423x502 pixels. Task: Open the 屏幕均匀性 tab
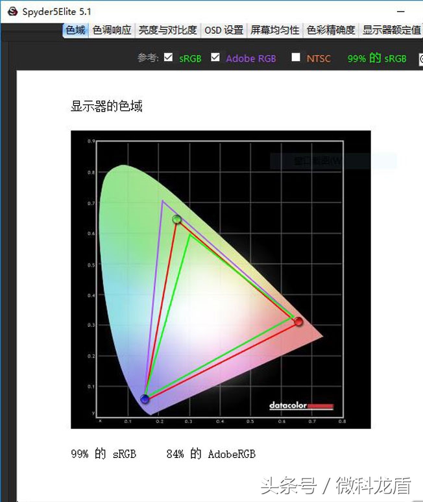(x=274, y=30)
